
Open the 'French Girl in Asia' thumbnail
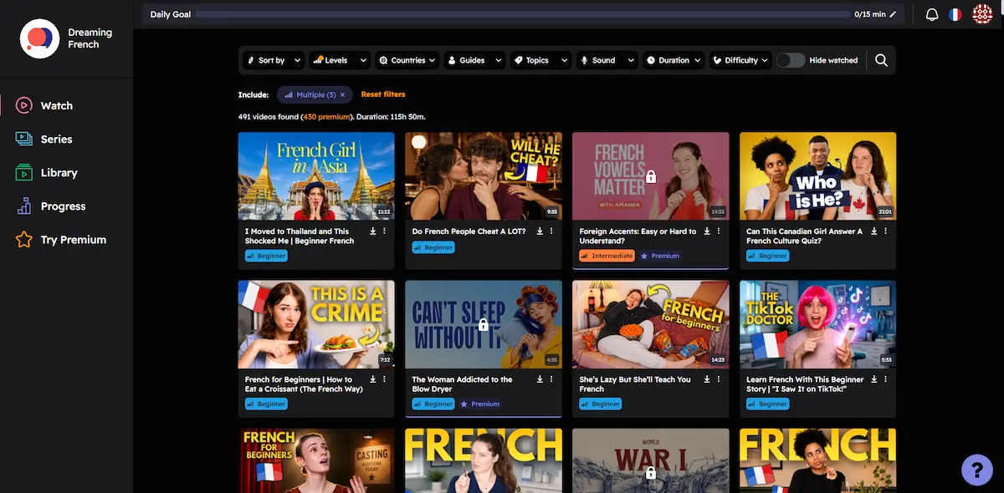(316, 175)
